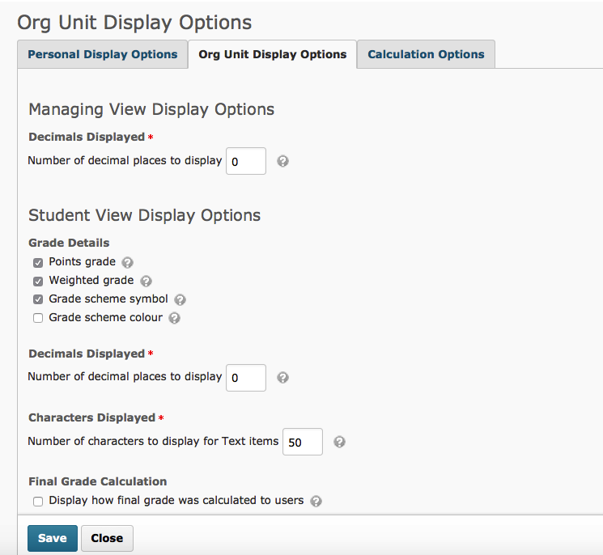This screenshot has width=603, height=555.
Task: Uncheck the Points grade checkbox
Action: point(38,262)
